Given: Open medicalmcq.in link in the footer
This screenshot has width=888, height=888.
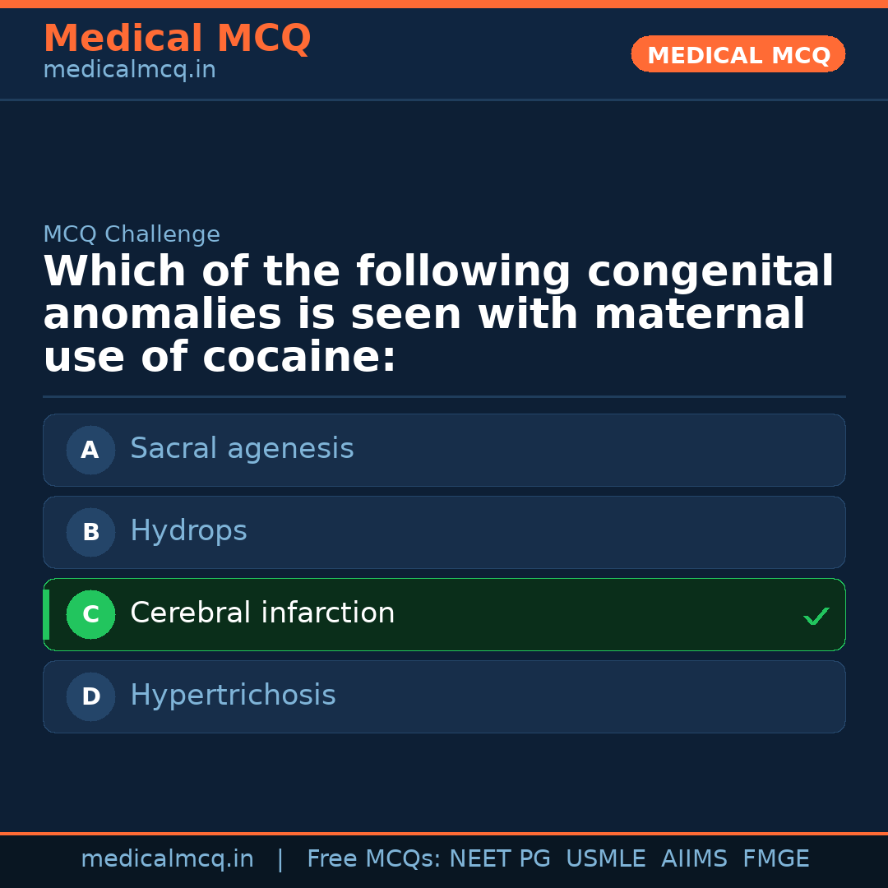Looking at the screenshot, I should point(167,859).
